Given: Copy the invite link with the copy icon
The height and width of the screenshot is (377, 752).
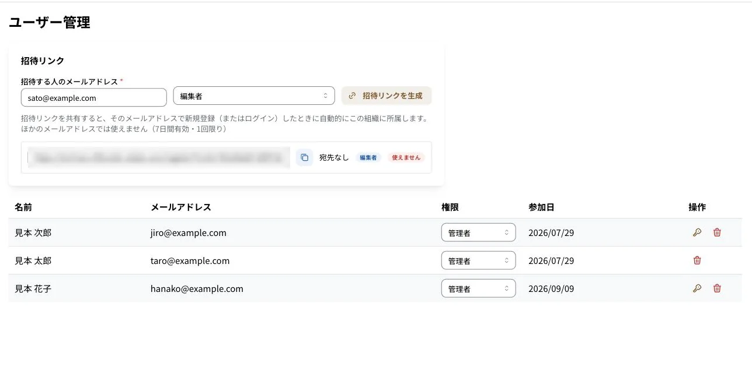Looking at the screenshot, I should tap(304, 157).
